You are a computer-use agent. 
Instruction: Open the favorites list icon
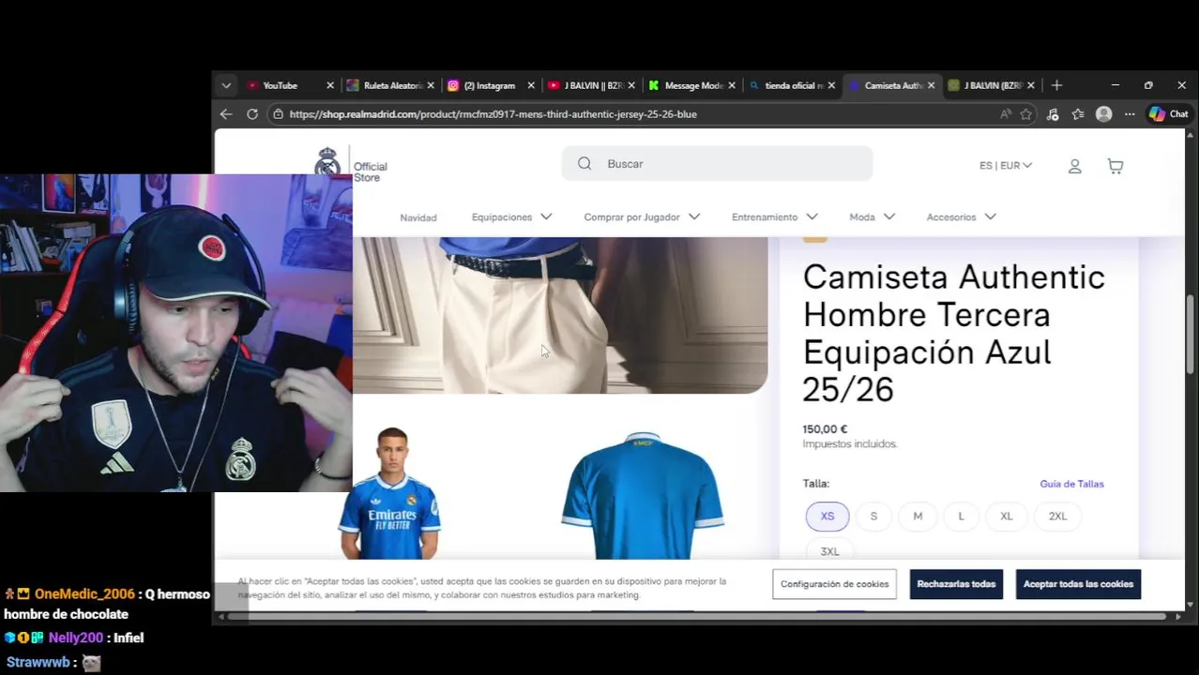1078,113
